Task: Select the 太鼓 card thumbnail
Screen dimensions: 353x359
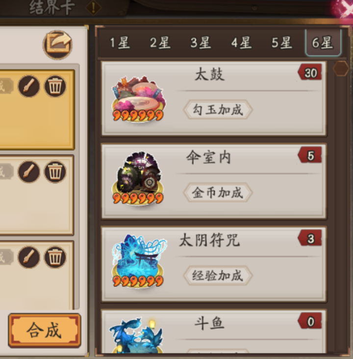Action: click(138, 99)
